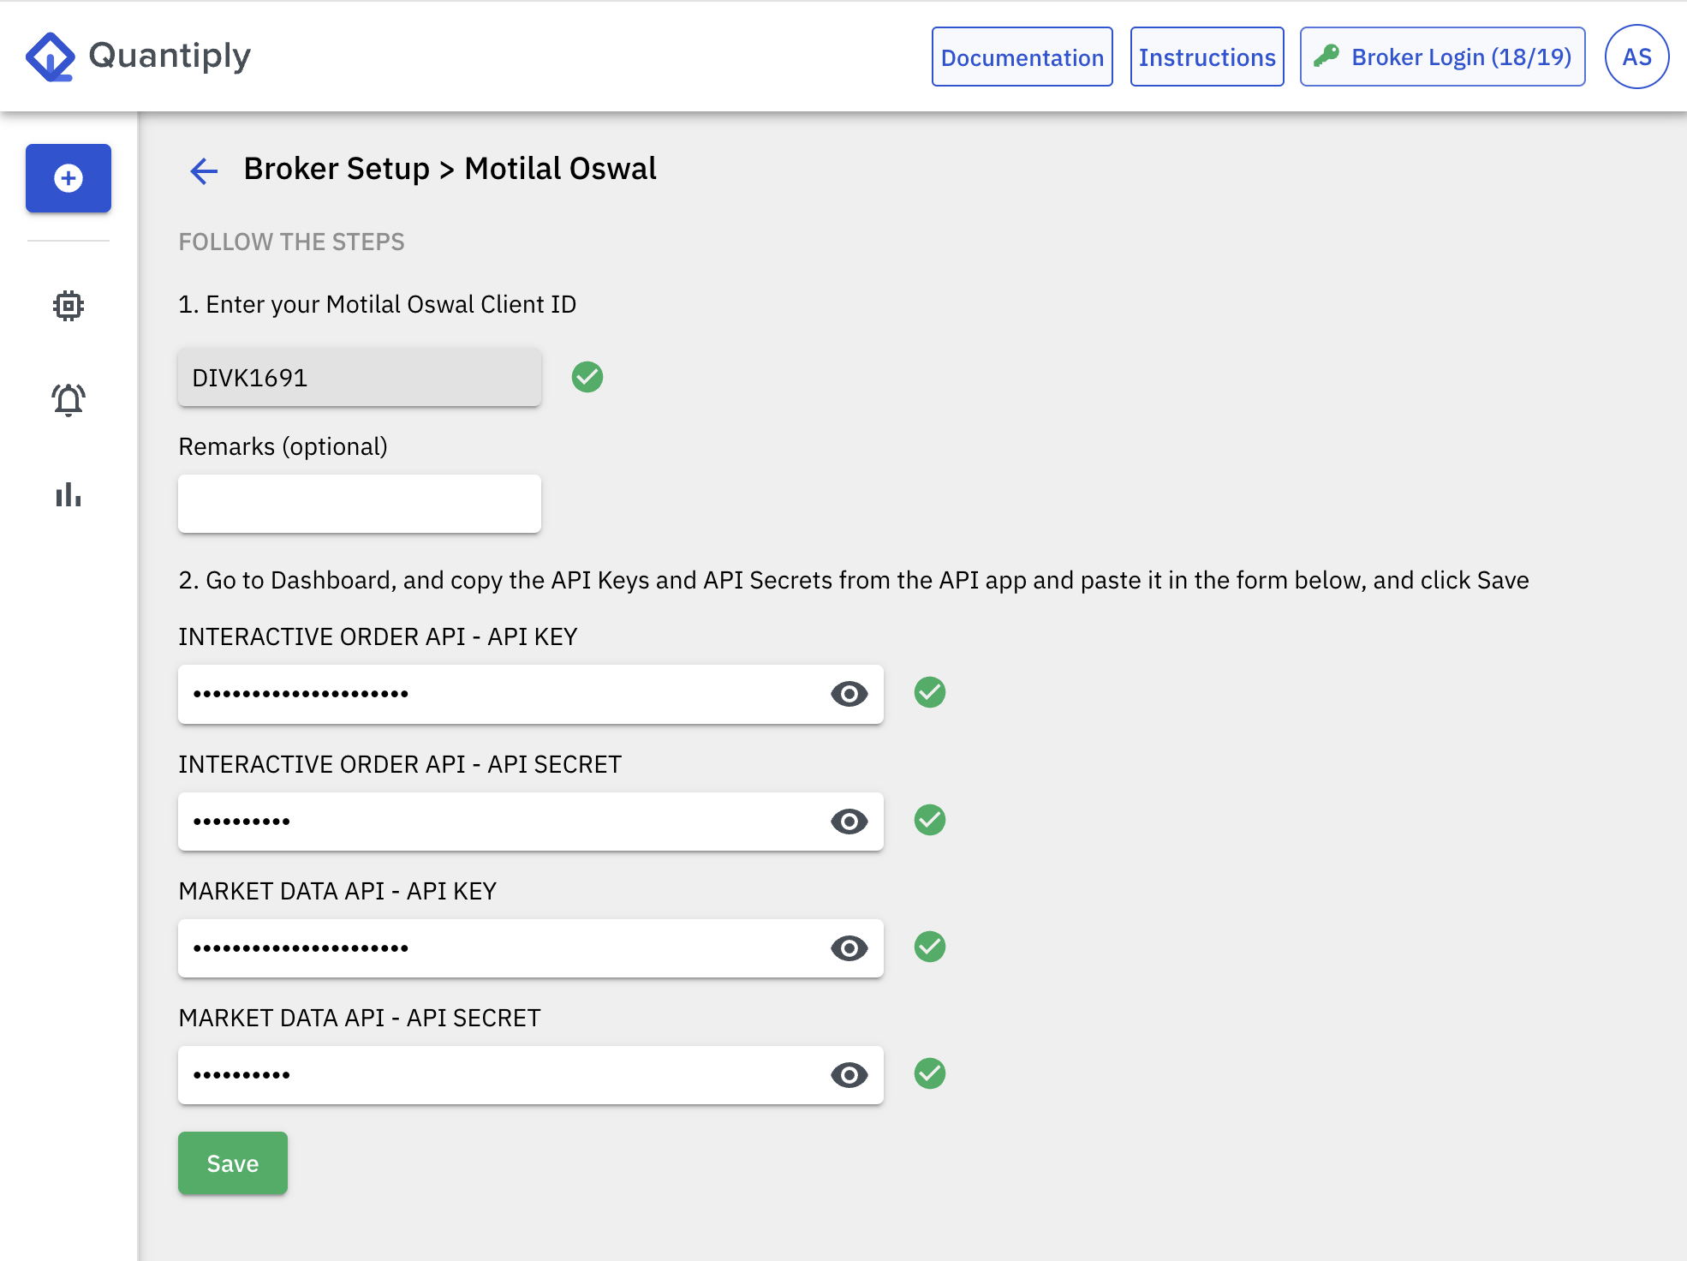The width and height of the screenshot is (1687, 1261).
Task: Click the blue plus create button
Action: point(69,178)
